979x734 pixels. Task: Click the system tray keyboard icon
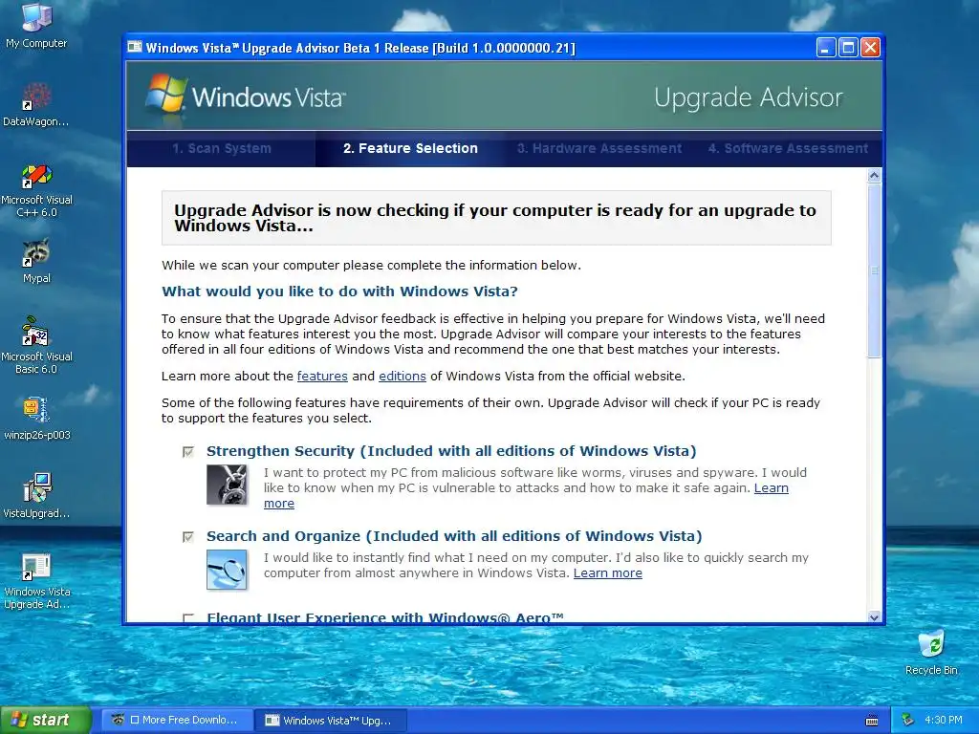click(x=872, y=721)
